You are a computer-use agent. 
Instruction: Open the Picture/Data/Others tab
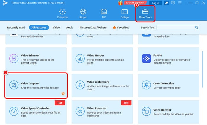pyautogui.click(x=93, y=28)
